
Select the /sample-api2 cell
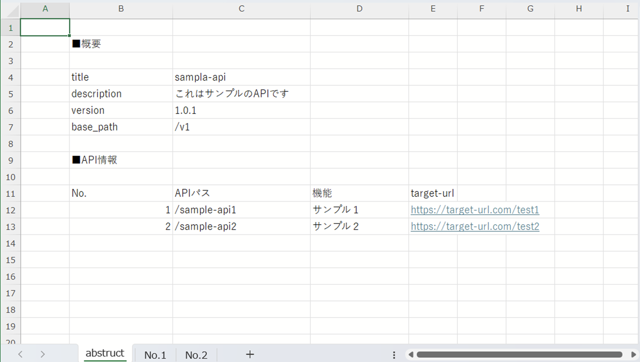click(242, 226)
